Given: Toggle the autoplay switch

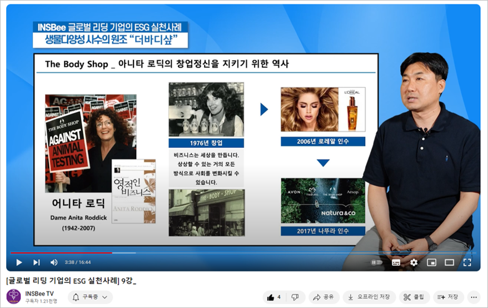Looking at the screenshot, I should point(376,262).
